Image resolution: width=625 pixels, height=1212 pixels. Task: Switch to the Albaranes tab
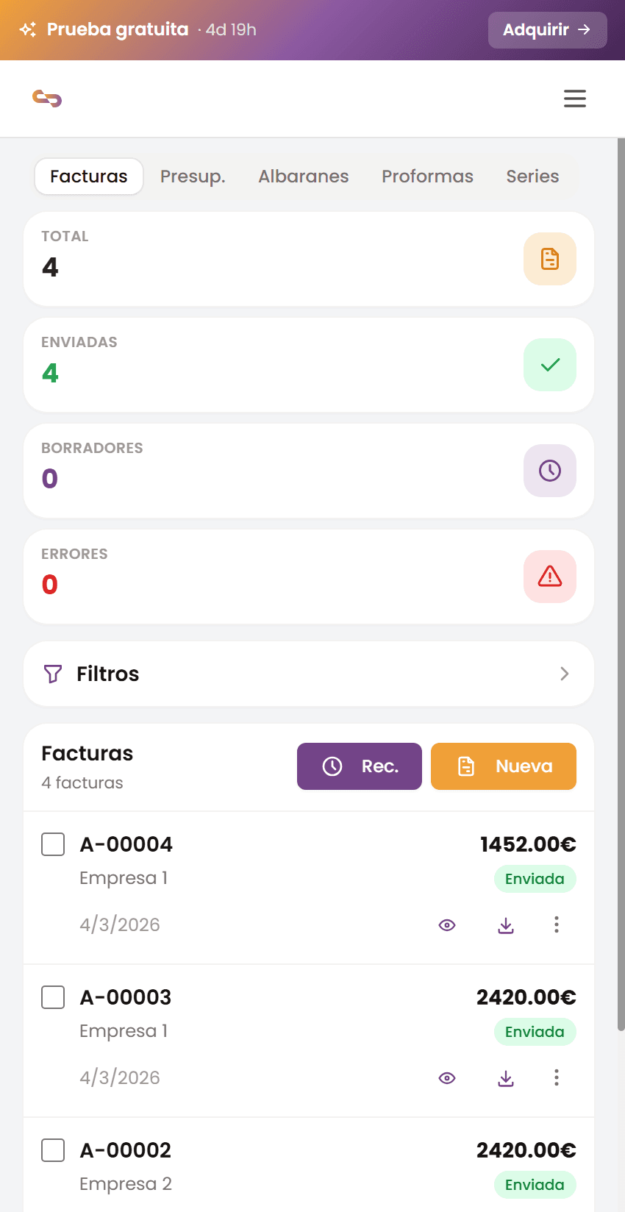tap(303, 177)
